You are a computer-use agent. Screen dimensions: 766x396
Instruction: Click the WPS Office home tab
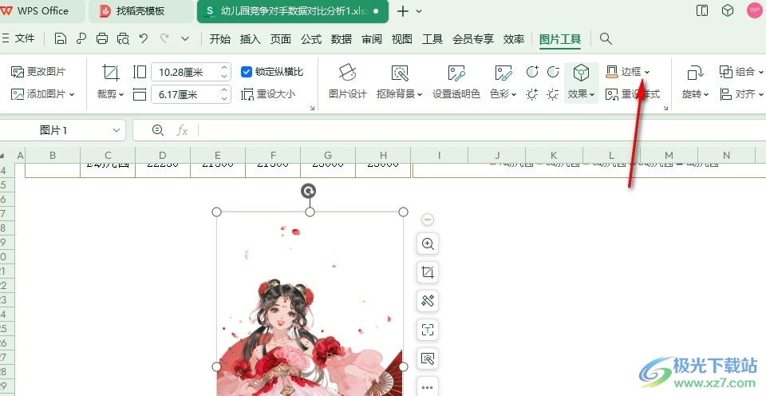click(42, 11)
